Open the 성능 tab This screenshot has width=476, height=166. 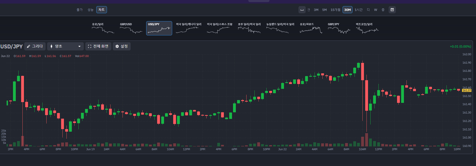pyautogui.click(x=91, y=10)
